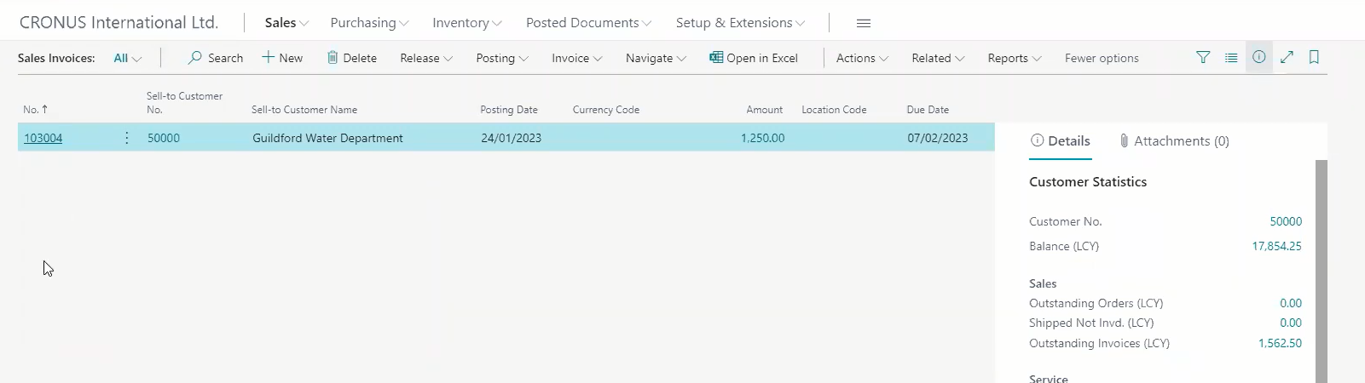Open the Reports menu
1365x383 pixels.
coord(1015,58)
